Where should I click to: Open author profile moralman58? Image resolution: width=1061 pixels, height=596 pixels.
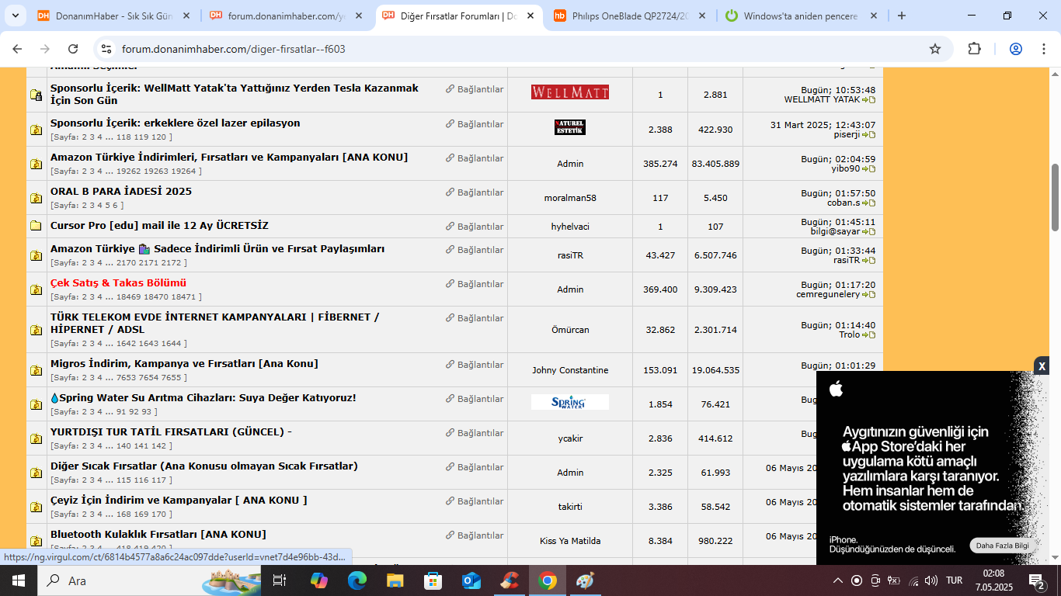coord(570,198)
